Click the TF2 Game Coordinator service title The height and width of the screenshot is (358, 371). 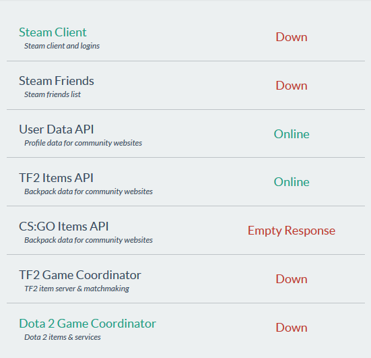(80, 275)
